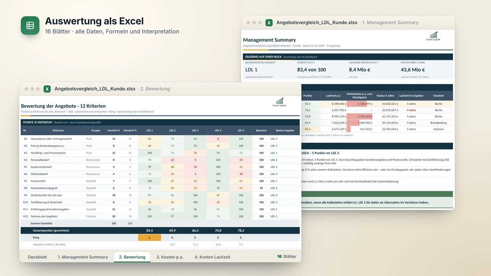Select the 2. Bewertung sheet tab
This screenshot has width=491, height=276.
[132, 257]
